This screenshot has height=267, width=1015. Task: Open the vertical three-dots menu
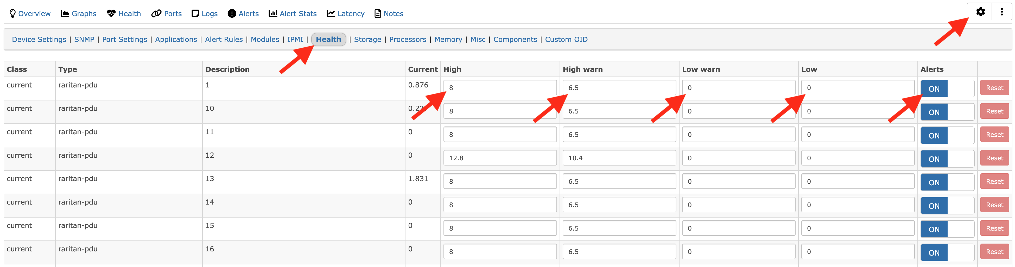click(x=1002, y=12)
